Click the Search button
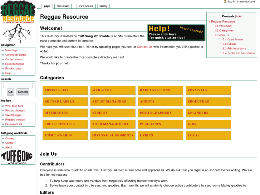This screenshot has height=195, width=260. [x=23, y=92]
